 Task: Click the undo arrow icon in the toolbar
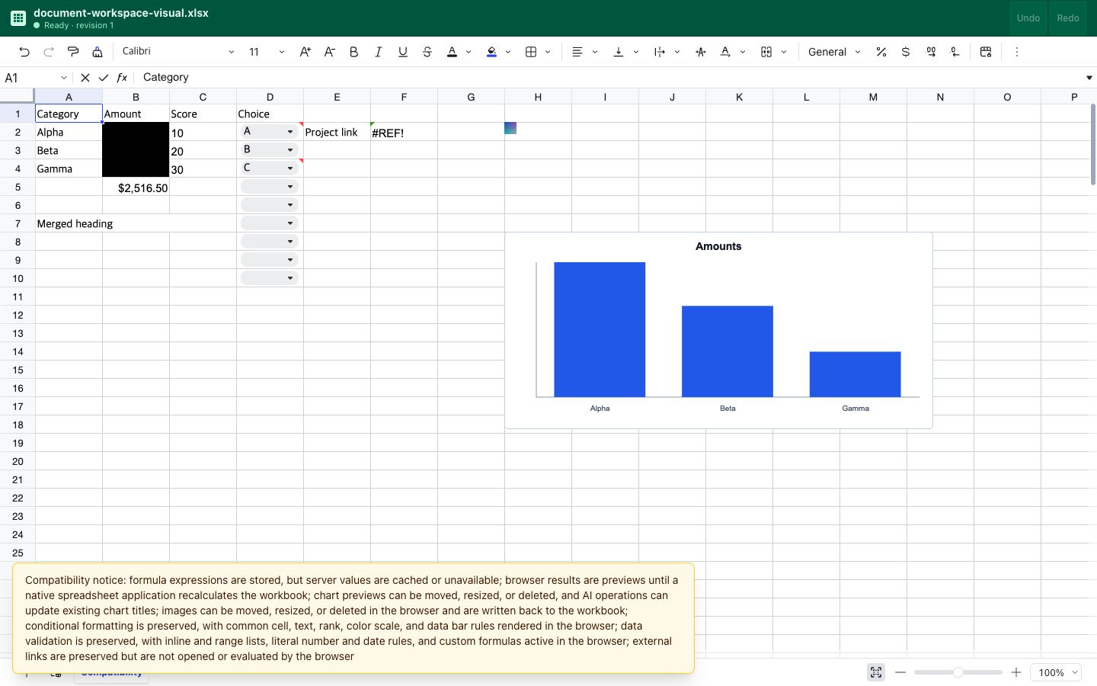click(x=24, y=52)
